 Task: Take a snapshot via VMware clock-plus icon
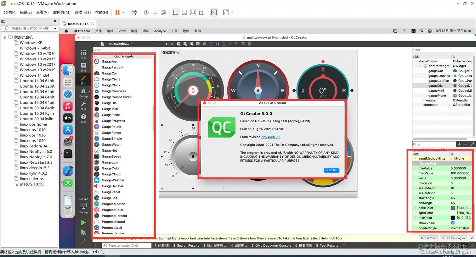(x=146, y=12)
